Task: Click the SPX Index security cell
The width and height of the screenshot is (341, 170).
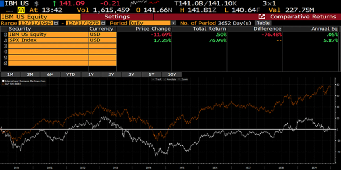Action: (x=48, y=40)
